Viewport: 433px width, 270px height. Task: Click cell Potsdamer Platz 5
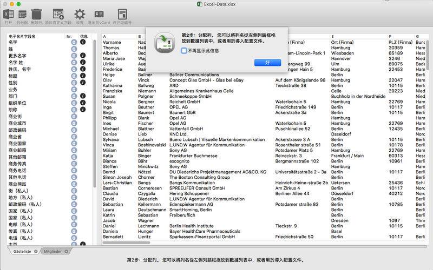pos(294,150)
